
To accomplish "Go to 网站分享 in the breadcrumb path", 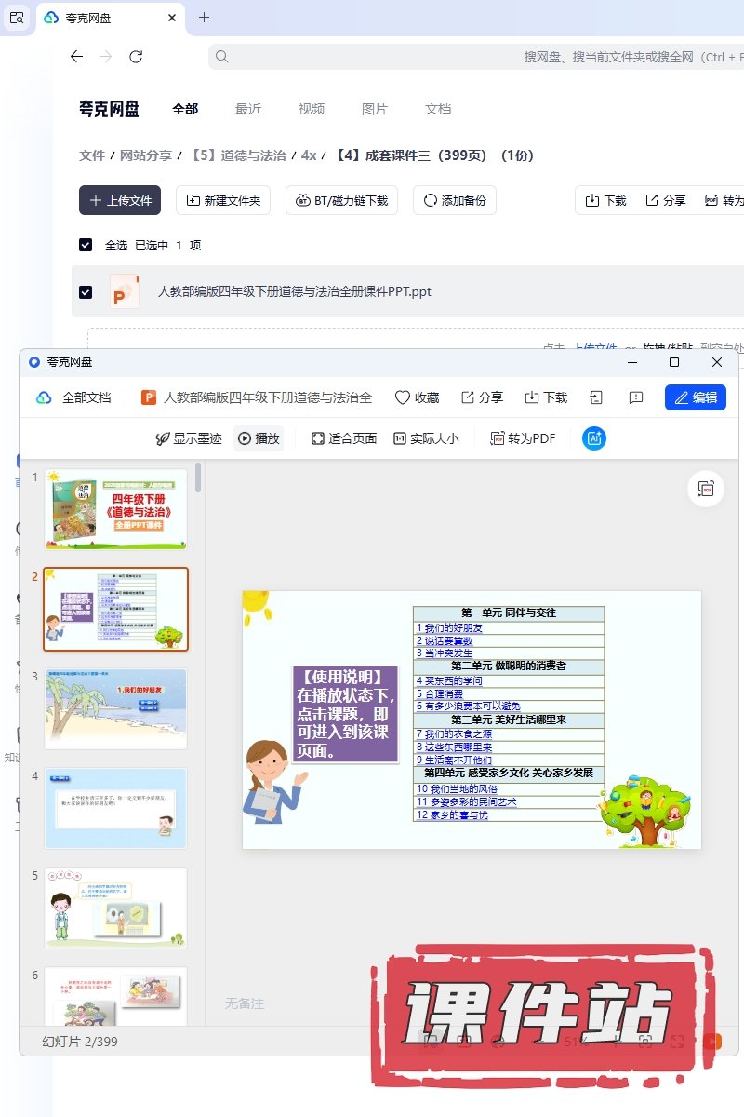I will coord(146,155).
